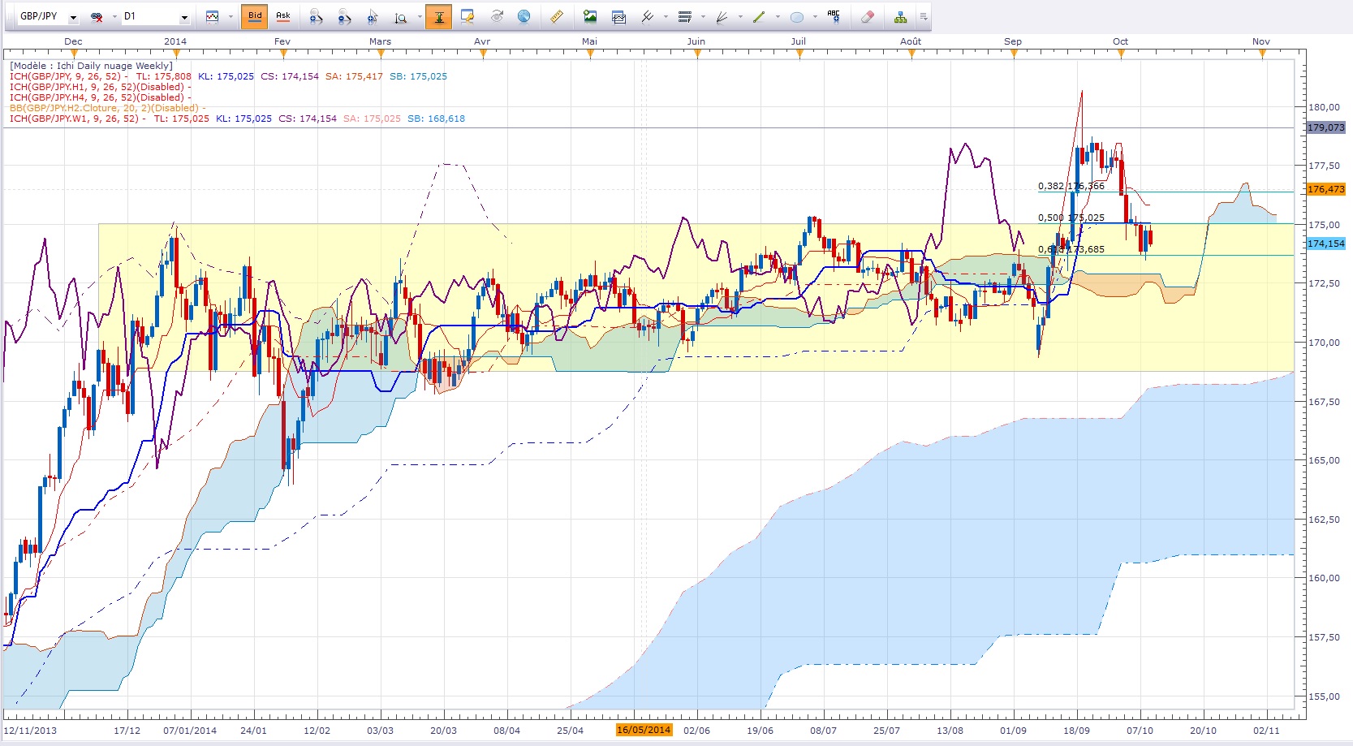This screenshot has width=1353, height=746.
Task: Click the 173,685 Fibonacci level label
Action: click(x=1086, y=249)
